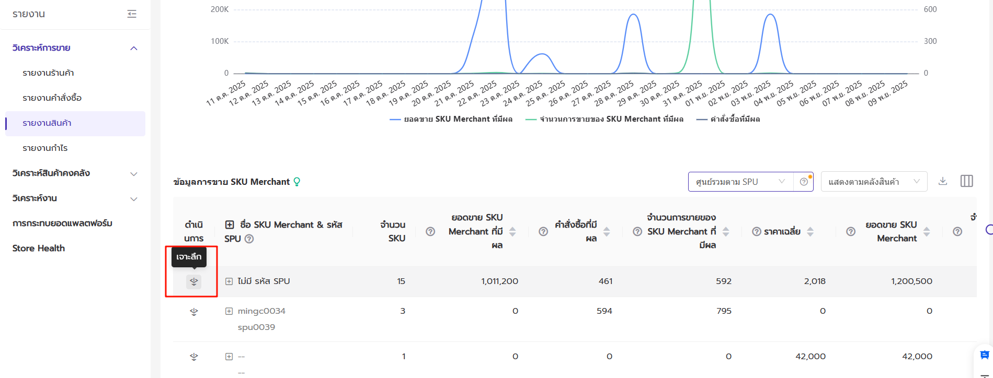Open the ศูนย์รวมตาม SPU dropdown
The height and width of the screenshot is (378, 993).
740,182
